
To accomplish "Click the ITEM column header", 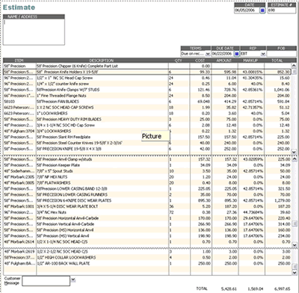I will tap(19, 61).
